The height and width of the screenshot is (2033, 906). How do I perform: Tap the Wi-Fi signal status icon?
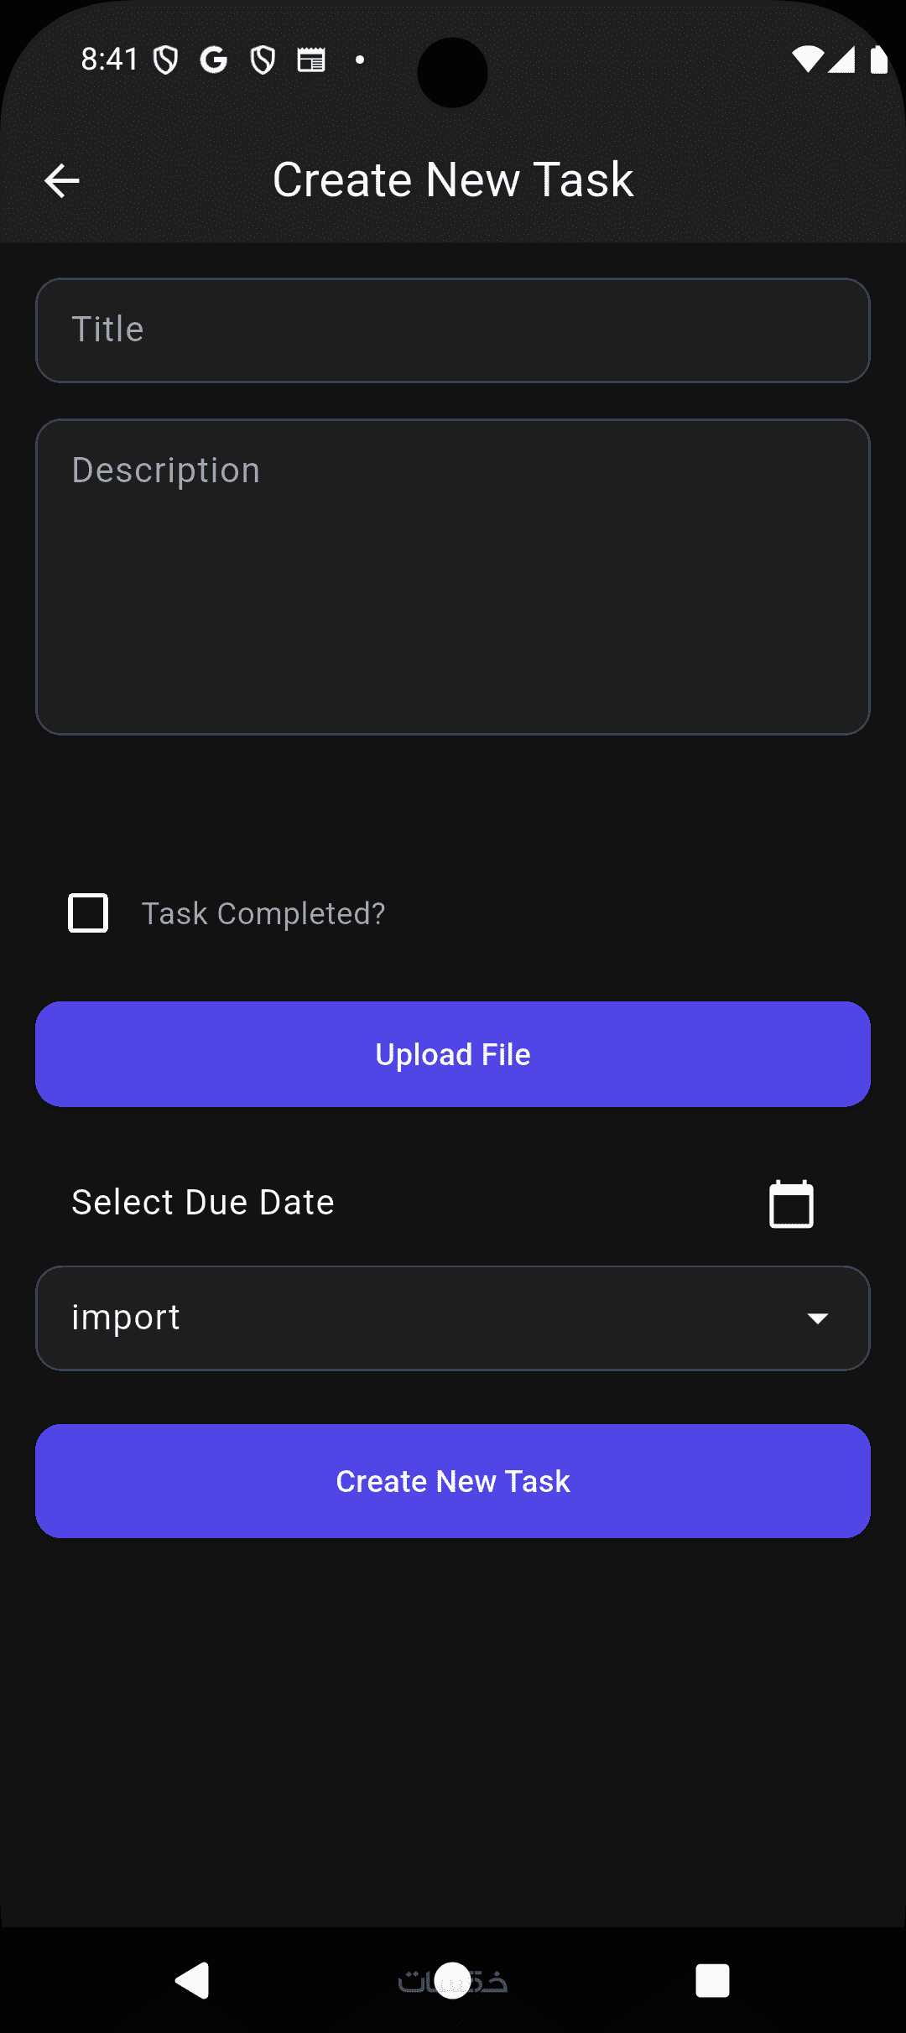tap(807, 60)
